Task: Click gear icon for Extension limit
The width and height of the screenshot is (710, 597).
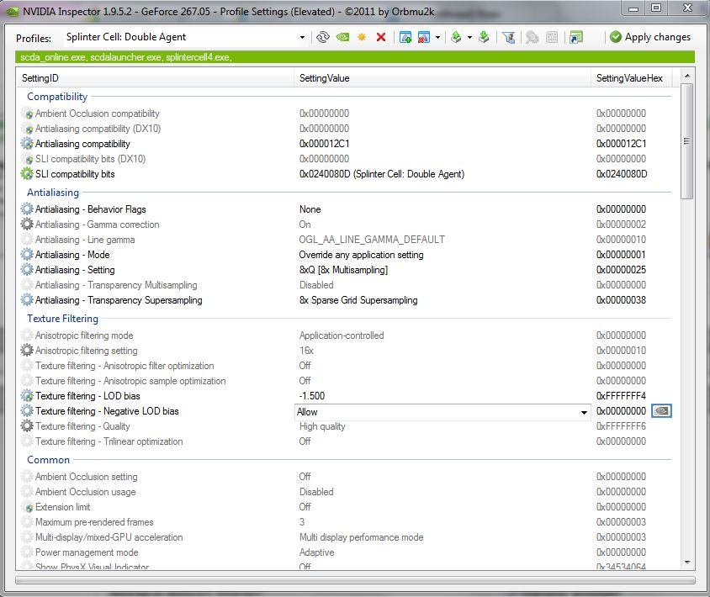Action: 27,507
